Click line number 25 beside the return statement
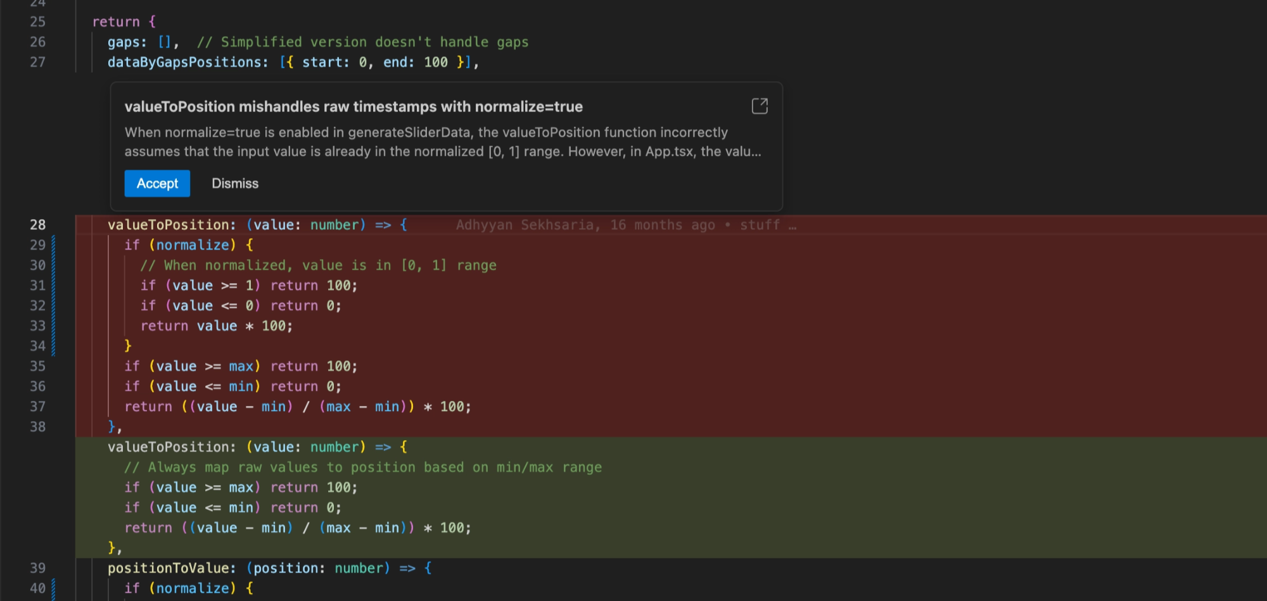 click(38, 22)
